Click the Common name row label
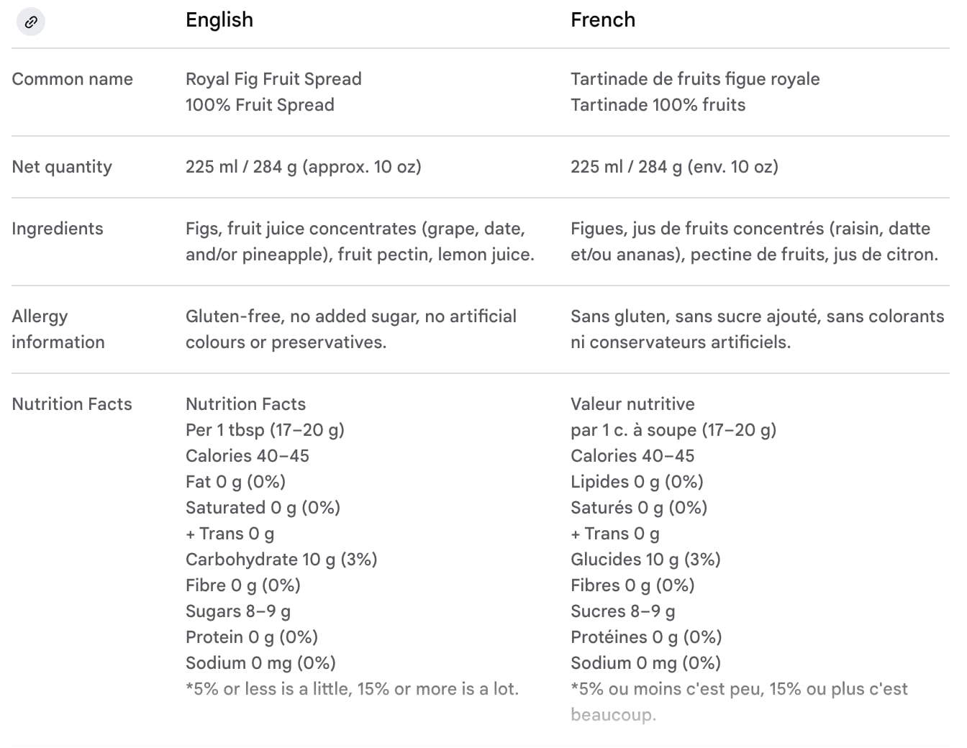Viewport: 967px width, 748px height. [72, 79]
